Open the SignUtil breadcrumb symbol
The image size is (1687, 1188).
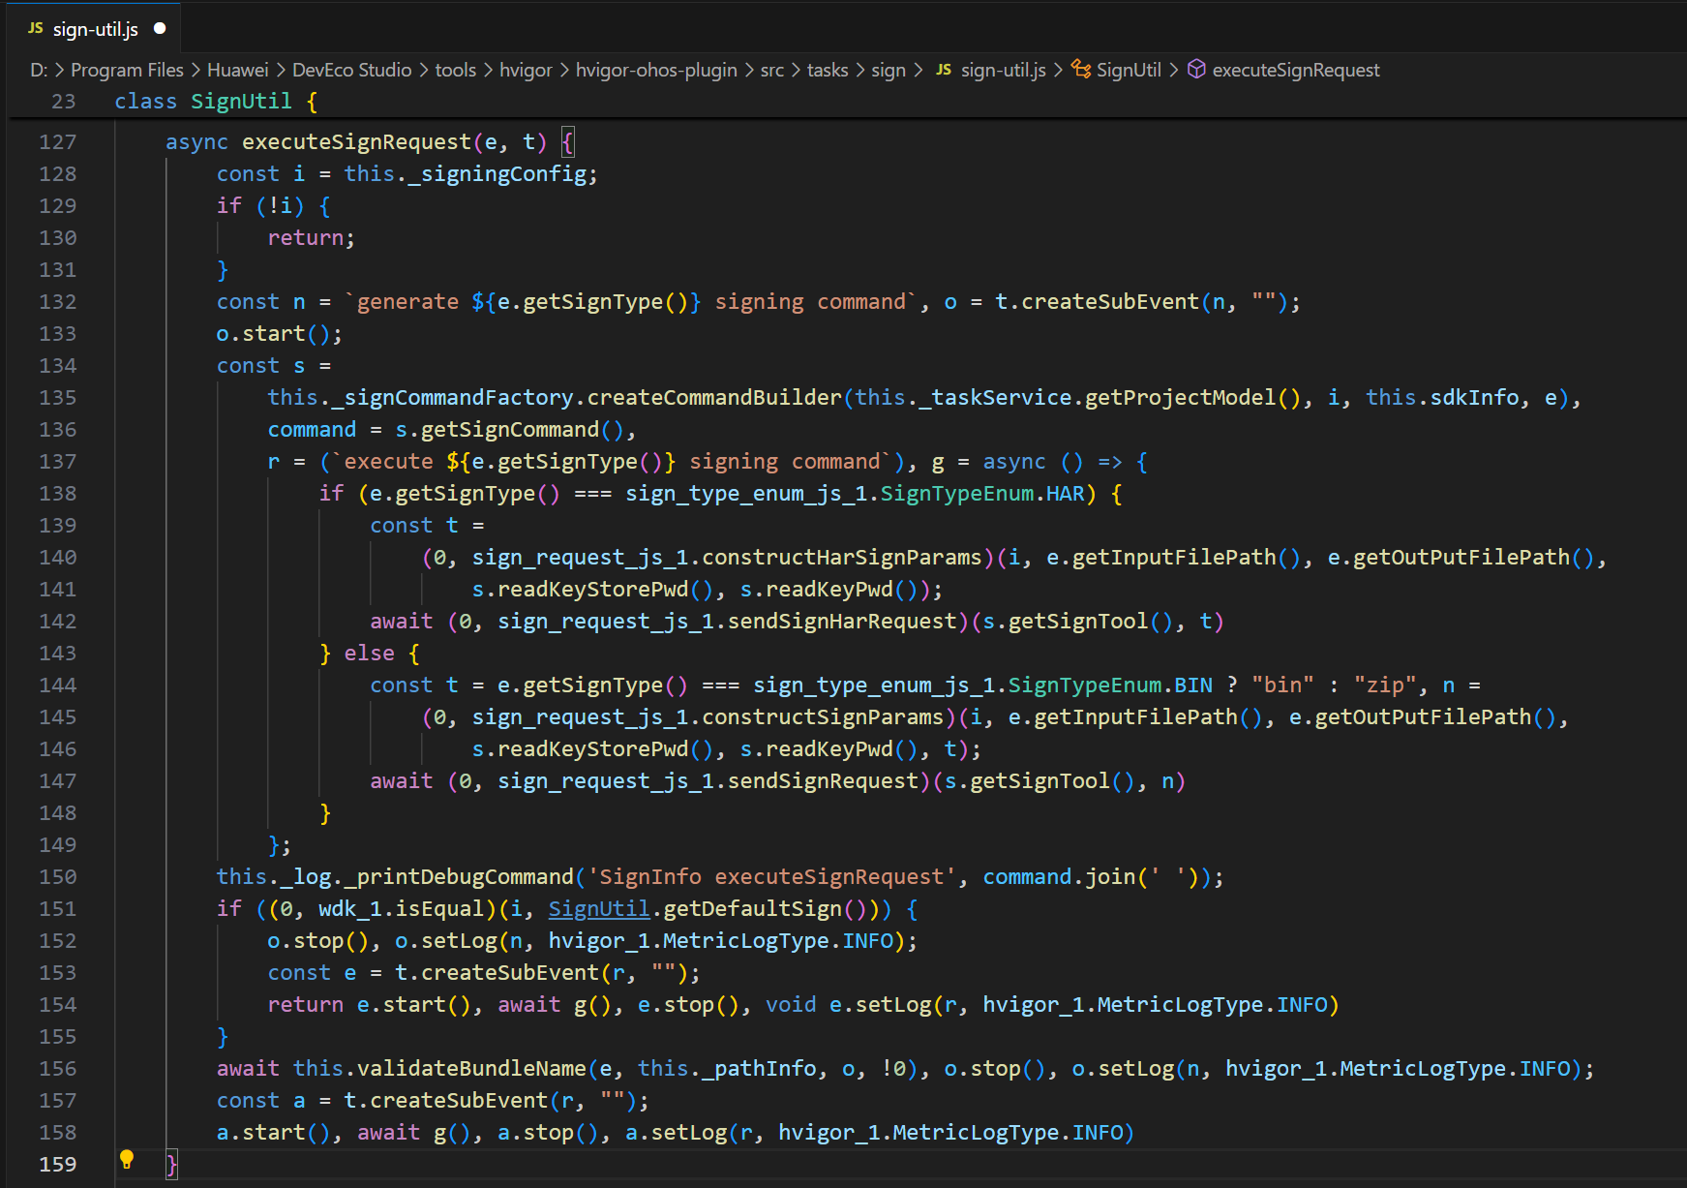pyautogui.click(x=1129, y=70)
